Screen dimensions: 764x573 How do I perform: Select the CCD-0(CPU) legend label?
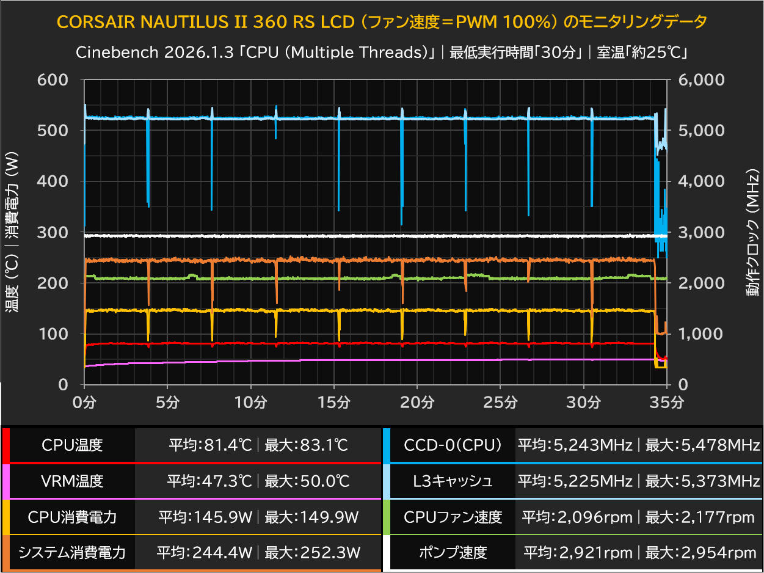453,445
